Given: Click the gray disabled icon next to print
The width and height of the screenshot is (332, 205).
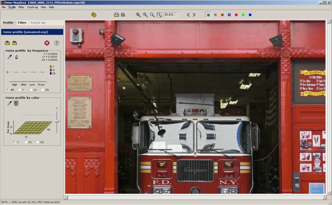Looking at the screenshot, I should 123,15.
